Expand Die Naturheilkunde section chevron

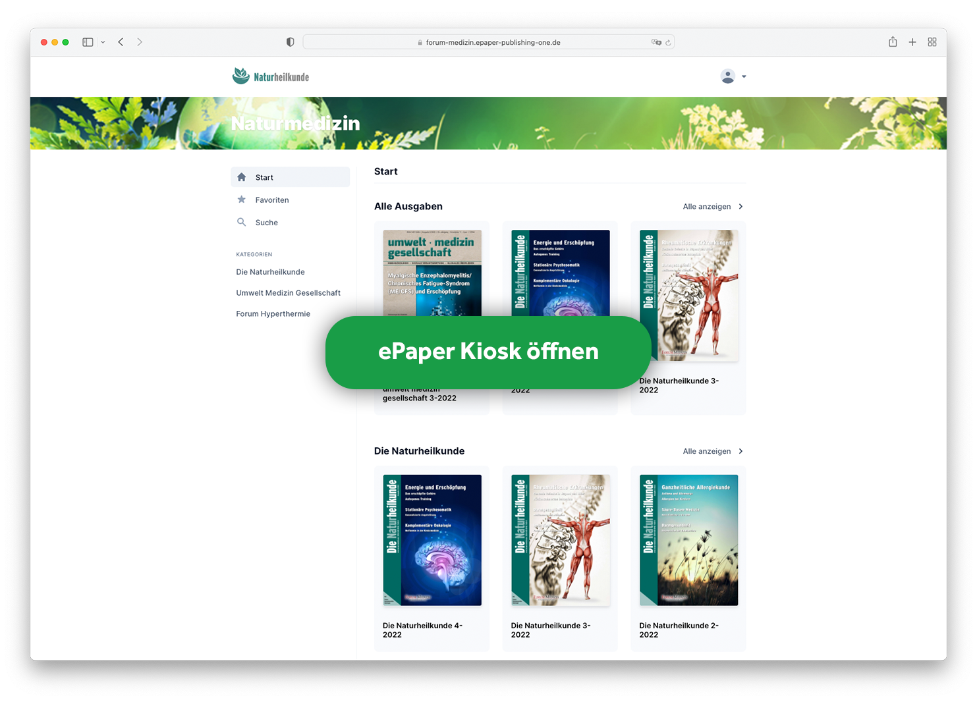click(741, 452)
